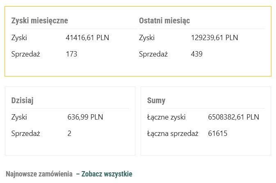Click the total sales count 61615
This screenshot has width=276, height=183.
[218, 133]
